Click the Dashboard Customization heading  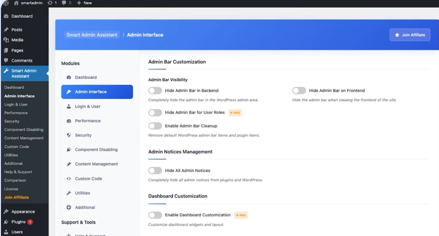tap(178, 196)
